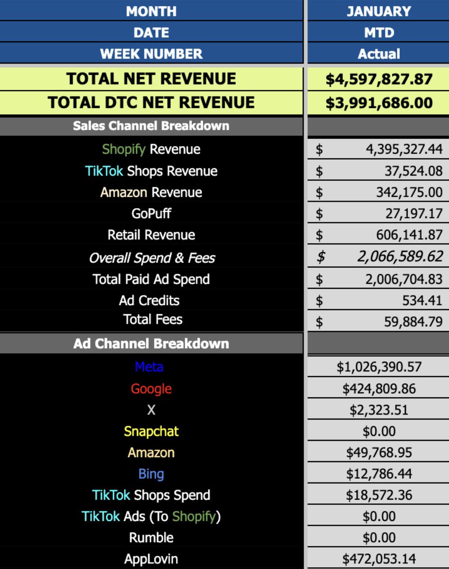
Task: Click the Amazon ad channel label
Action: [x=151, y=452]
